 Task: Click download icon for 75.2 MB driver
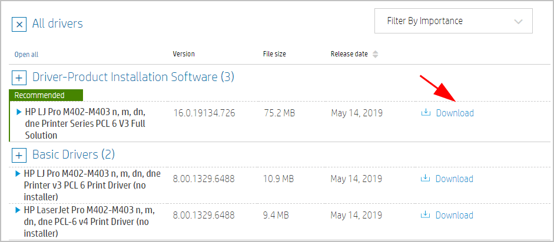[426, 112]
